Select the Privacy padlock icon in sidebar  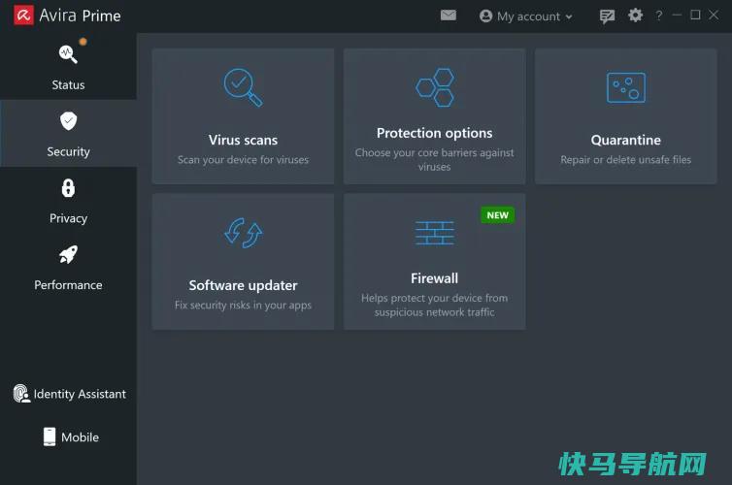(68, 188)
